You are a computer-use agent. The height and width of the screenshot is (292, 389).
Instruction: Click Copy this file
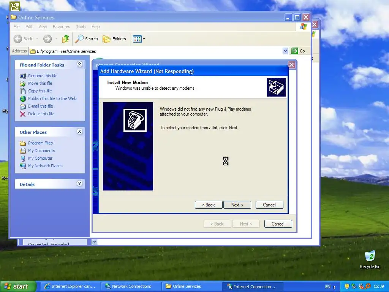click(40, 91)
